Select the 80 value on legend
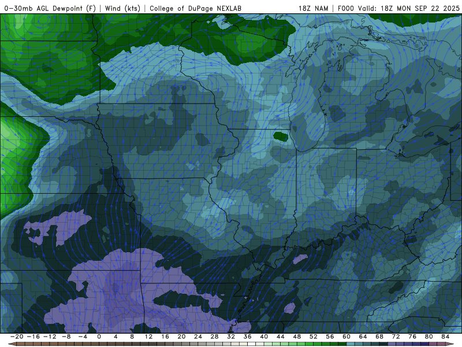The image size is (462, 347). click(x=429, y=337)
